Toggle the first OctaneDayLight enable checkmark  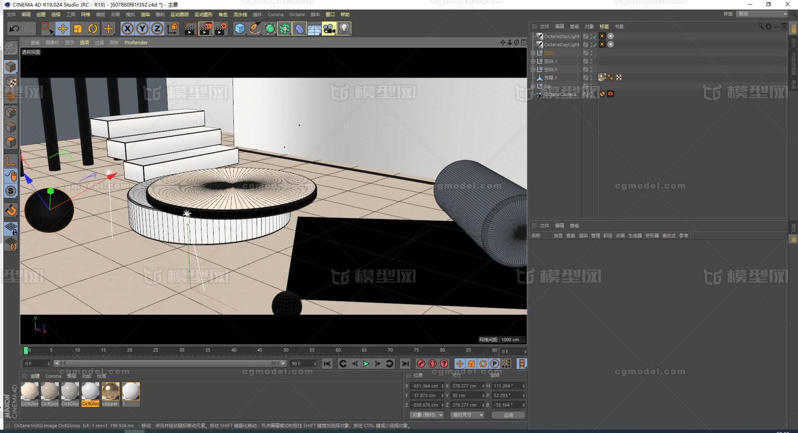[595, 37]
